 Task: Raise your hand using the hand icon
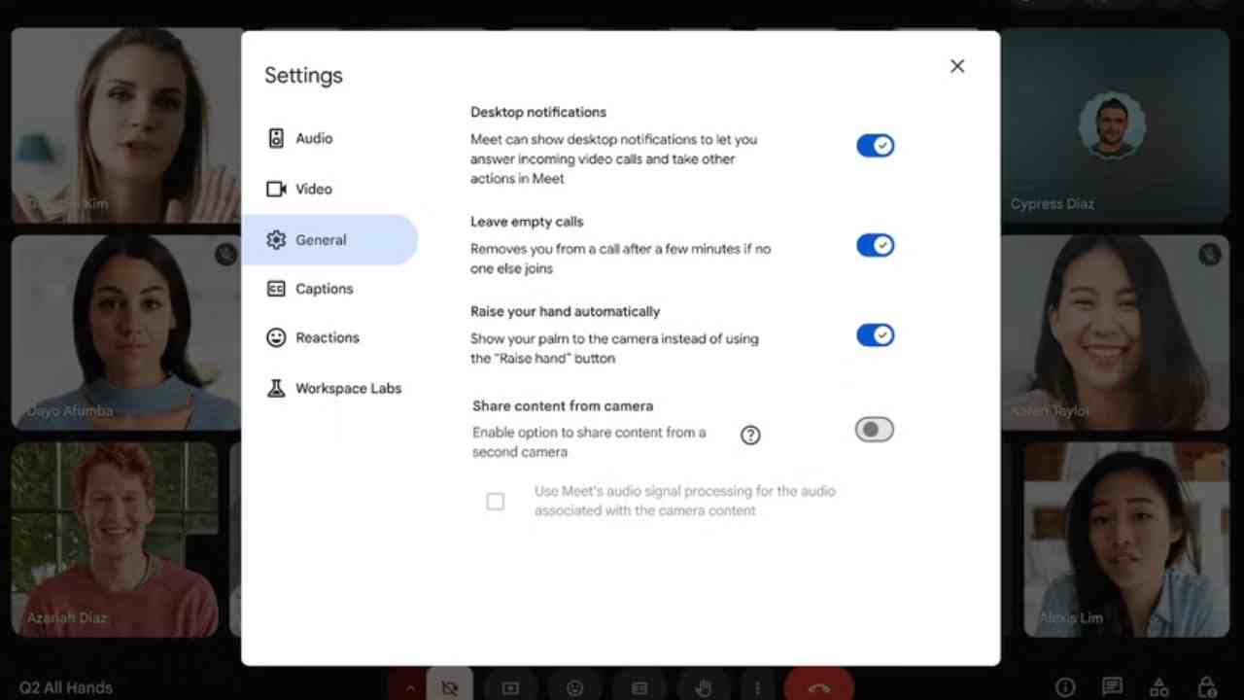704,688
